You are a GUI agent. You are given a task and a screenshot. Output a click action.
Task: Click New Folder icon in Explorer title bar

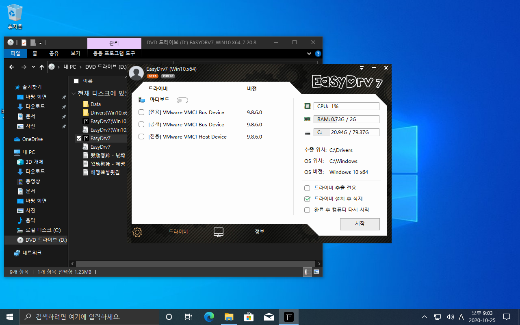pyautogui.click(x=33, y=42)
